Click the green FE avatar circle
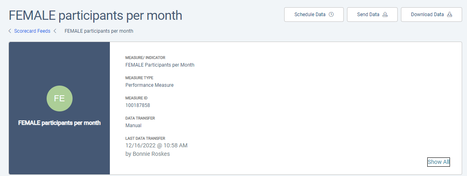The width and height of the screenshot is (467, 176). coord(60,98)
